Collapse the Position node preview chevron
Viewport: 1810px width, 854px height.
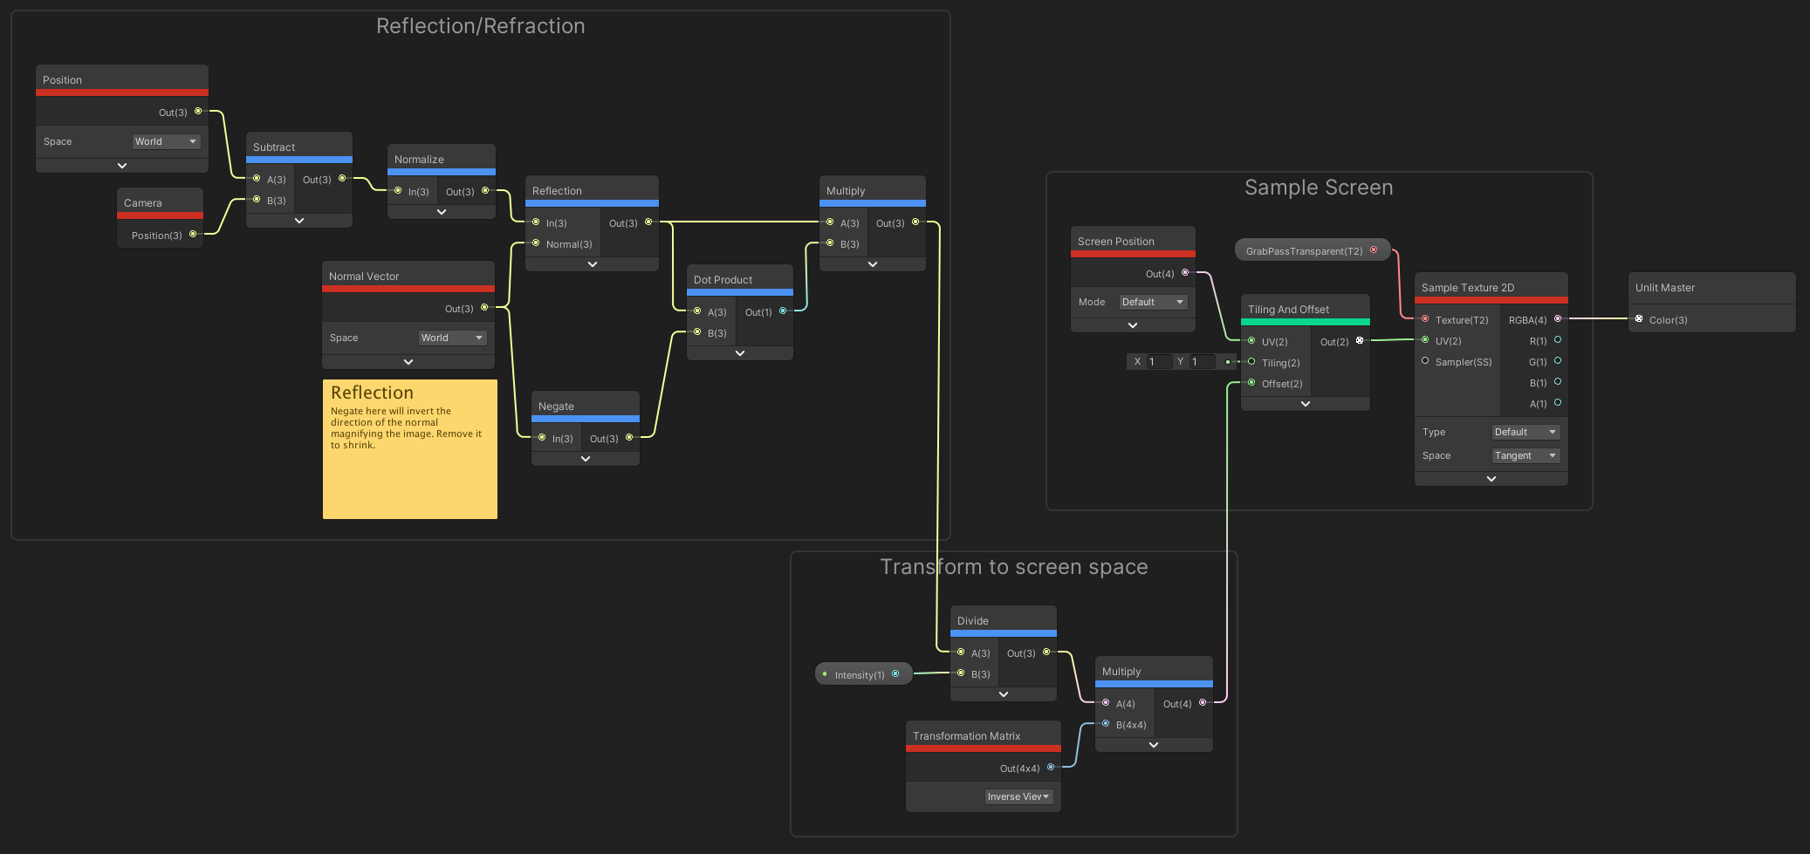(122, 166)
